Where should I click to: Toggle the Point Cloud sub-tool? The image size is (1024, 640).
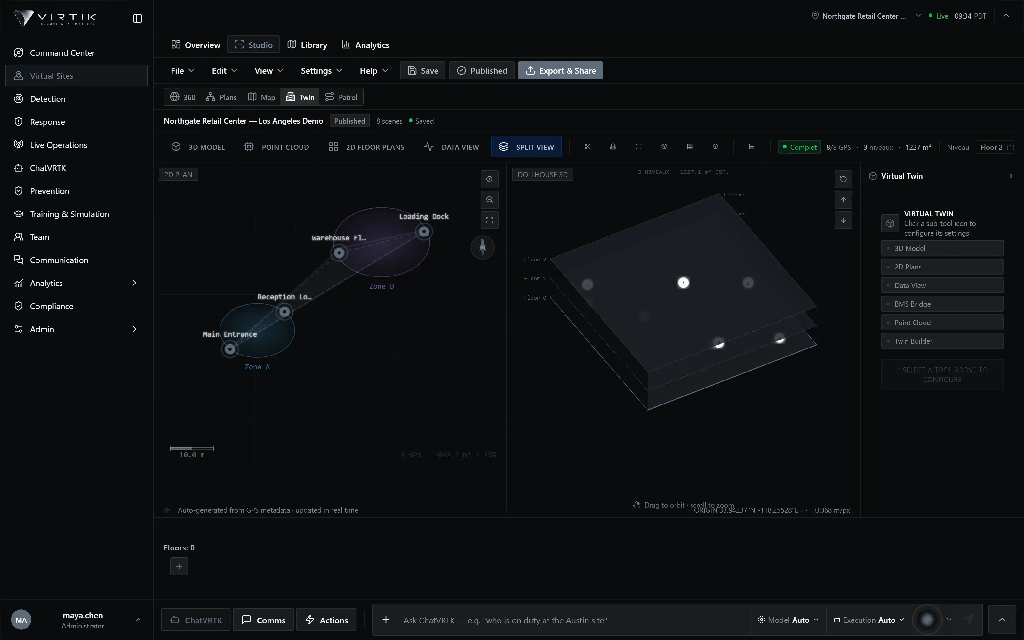point(942,323)
